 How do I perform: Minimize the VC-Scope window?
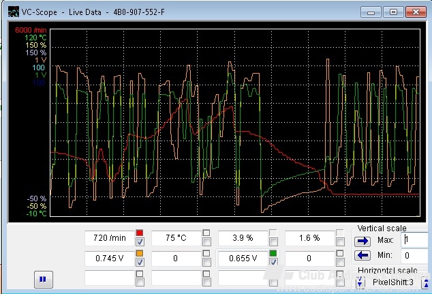tap(371, 12)
